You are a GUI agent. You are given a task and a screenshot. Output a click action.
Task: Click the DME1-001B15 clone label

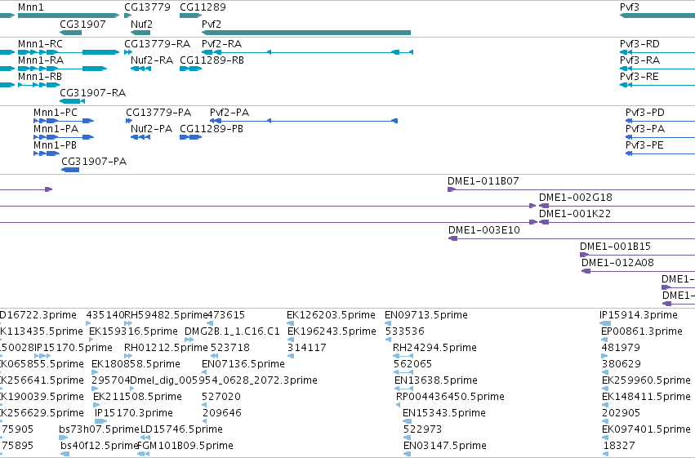pos(615,247)
